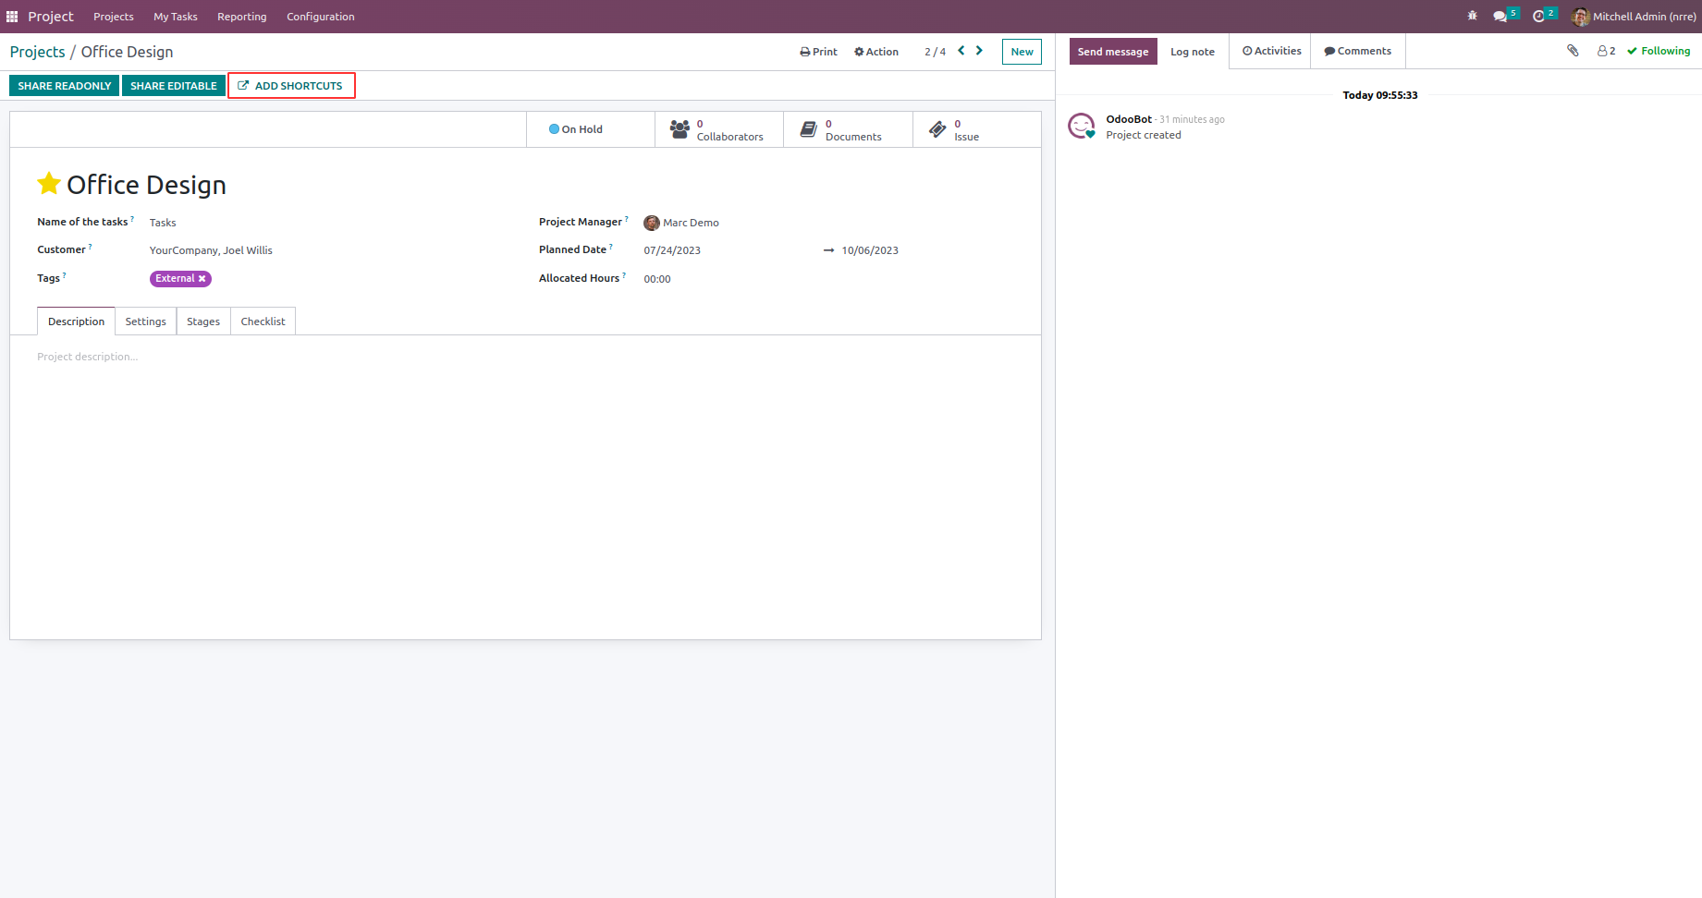
Task: Click the OdooBot name in chatter
Action: [x=1129, y=119]
